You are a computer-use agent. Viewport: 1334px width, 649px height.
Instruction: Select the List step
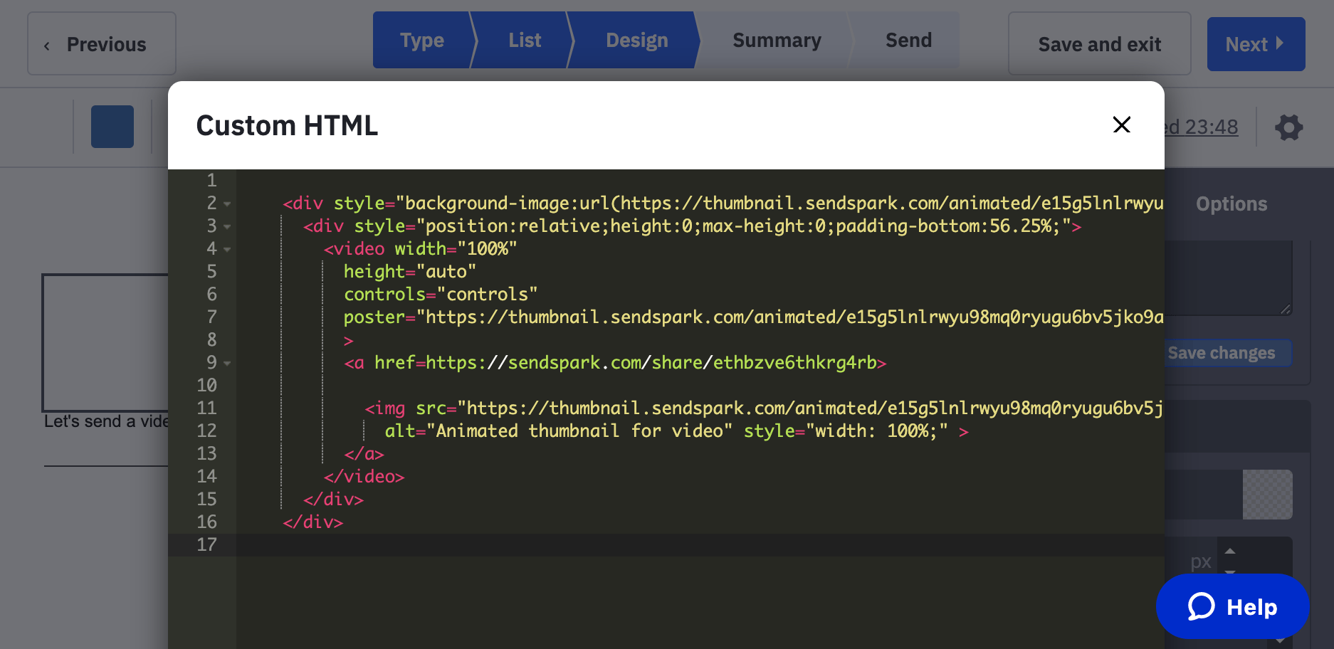[x=525, y=40]
